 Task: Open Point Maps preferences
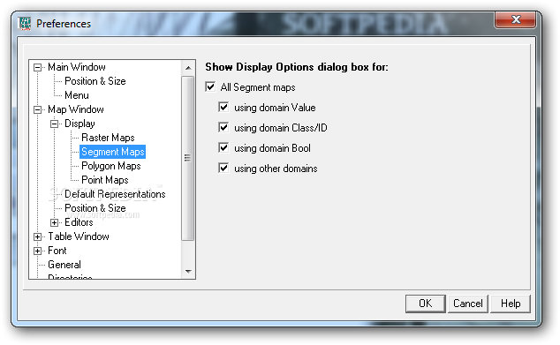pos(104,180)
